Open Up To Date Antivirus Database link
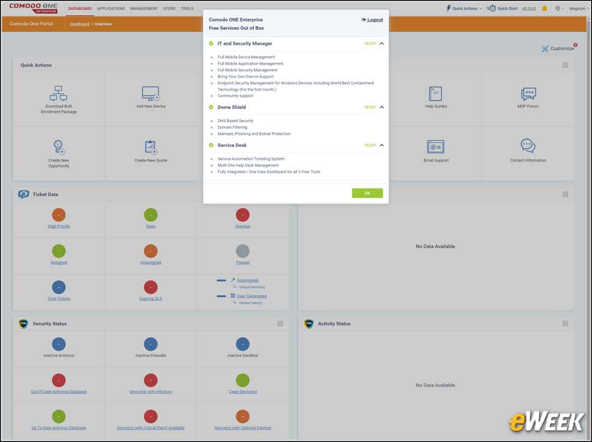The width and height of the screenshot is (592, 442). coord(59,428)
